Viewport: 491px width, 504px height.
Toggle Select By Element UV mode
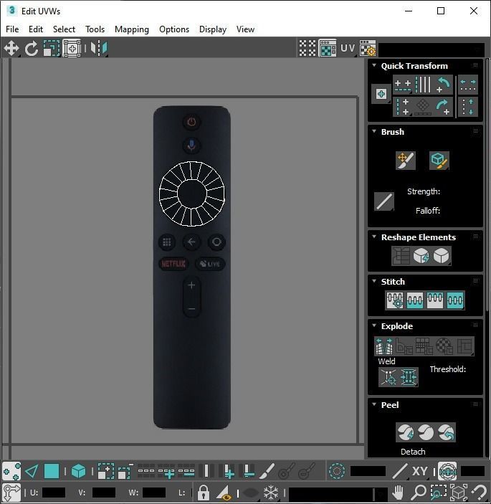(78, 472)
